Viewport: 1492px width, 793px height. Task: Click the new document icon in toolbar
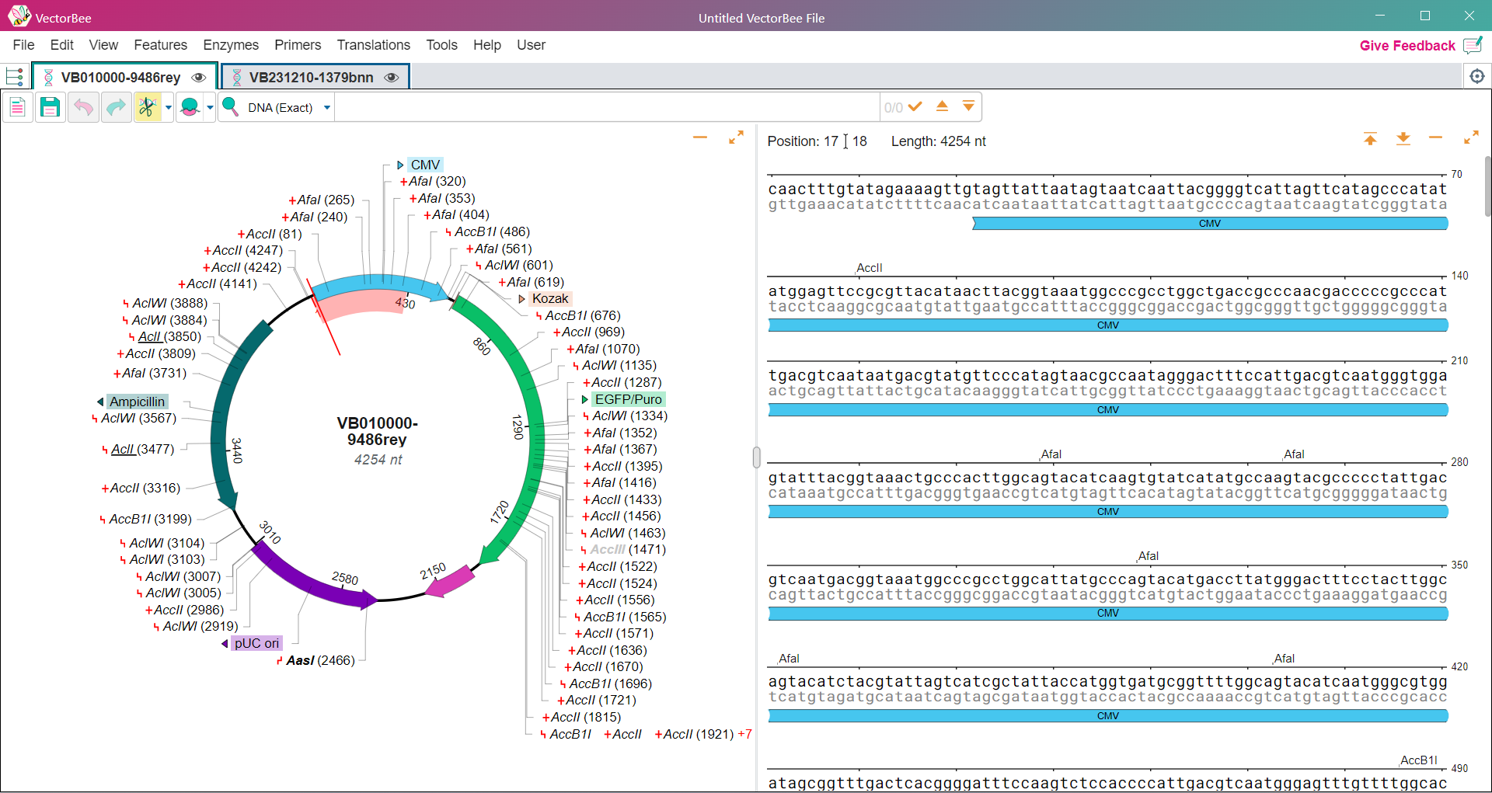point(17,107)
